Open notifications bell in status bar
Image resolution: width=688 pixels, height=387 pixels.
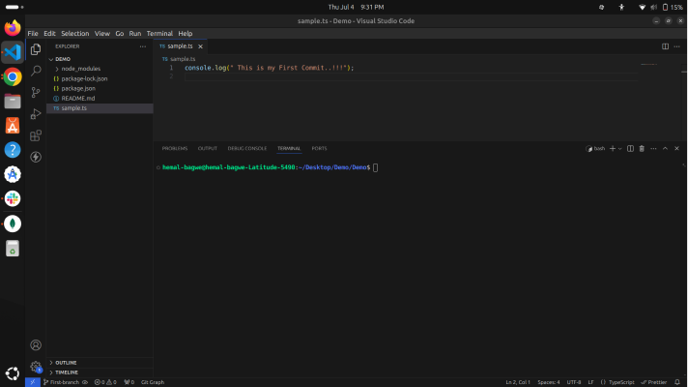677,382
